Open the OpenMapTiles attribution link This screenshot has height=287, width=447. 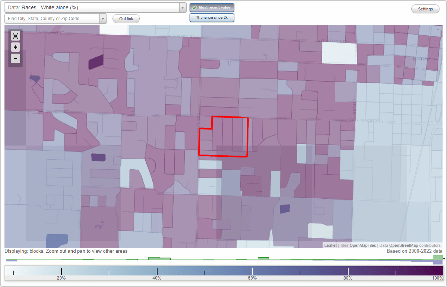point(363,245)
